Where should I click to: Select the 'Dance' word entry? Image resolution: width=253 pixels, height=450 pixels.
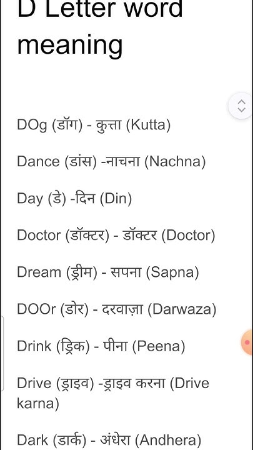(x=38, y=161)
